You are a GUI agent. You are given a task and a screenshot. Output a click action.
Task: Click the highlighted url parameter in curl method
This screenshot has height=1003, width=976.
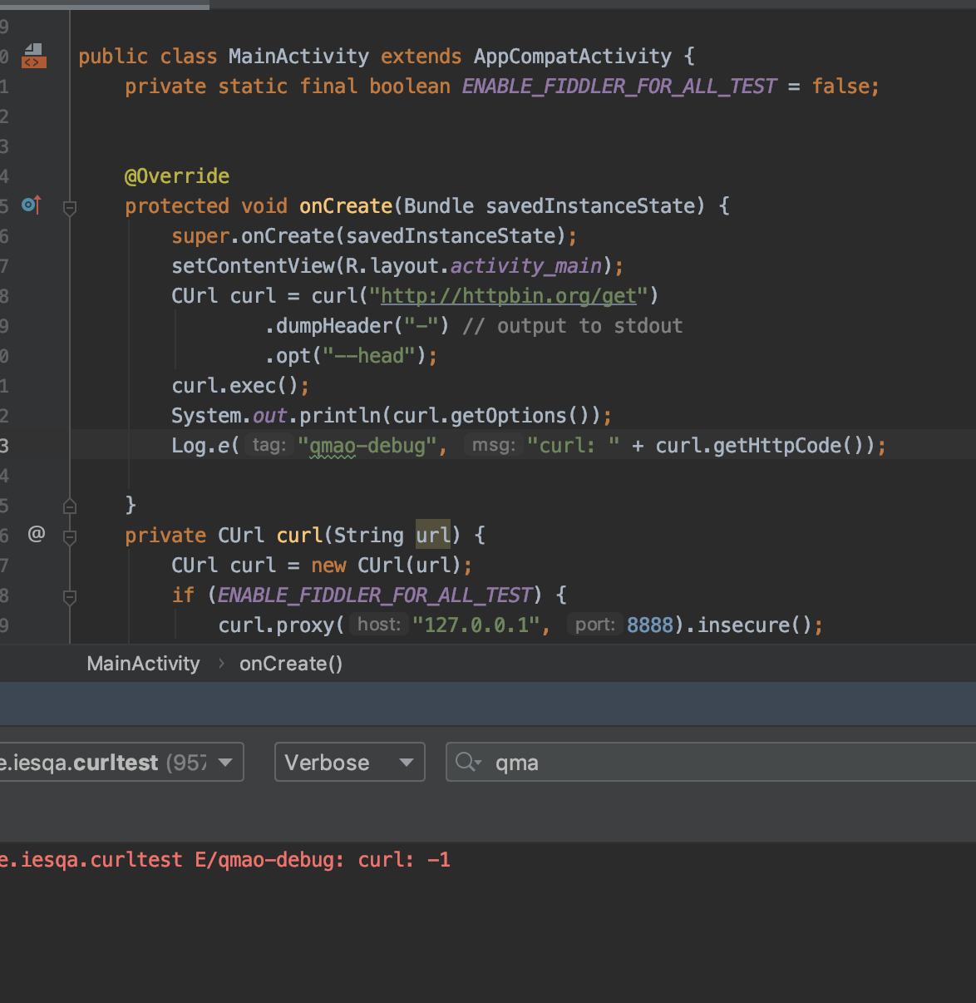433,536
